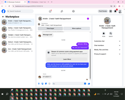The height and width of the screenshot is (100, 125).
Task: Close the Marketplace browser tab
Action: coord(48,2)
